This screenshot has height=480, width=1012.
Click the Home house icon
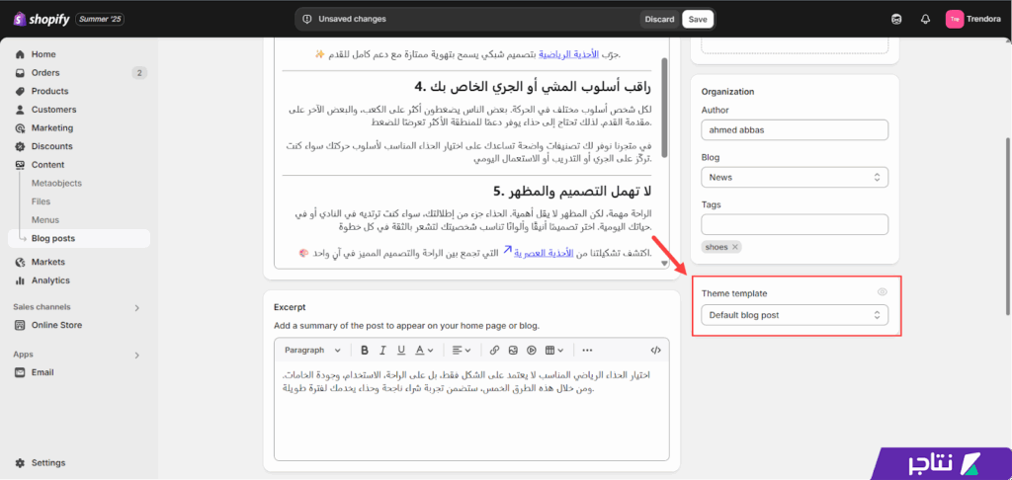coord(20,54)
